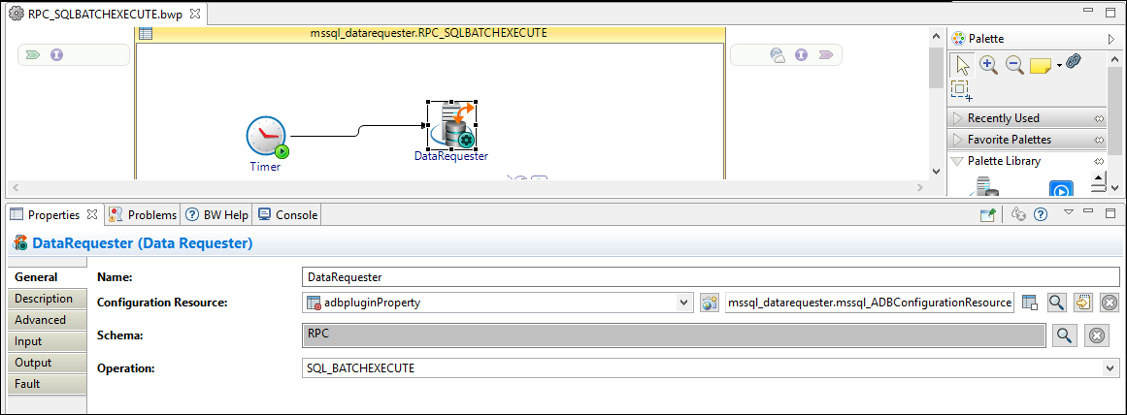Image resolution: width=1127 pixels, height=415 pixels.
Task: Click the Name field containing DataRequester
Action: tap(711, 276)
